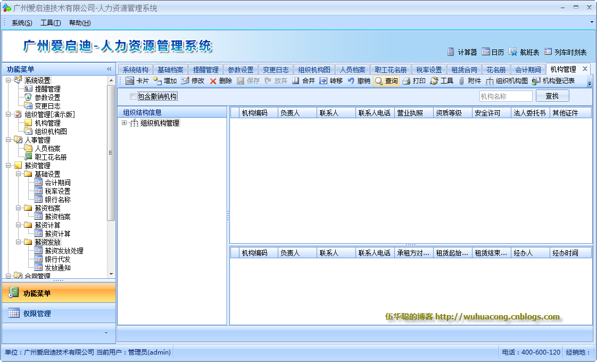Viewport: 597px width, 362px height.
Task: Select 人员档案 in the function tree
Action: click(x=47, y=149)
